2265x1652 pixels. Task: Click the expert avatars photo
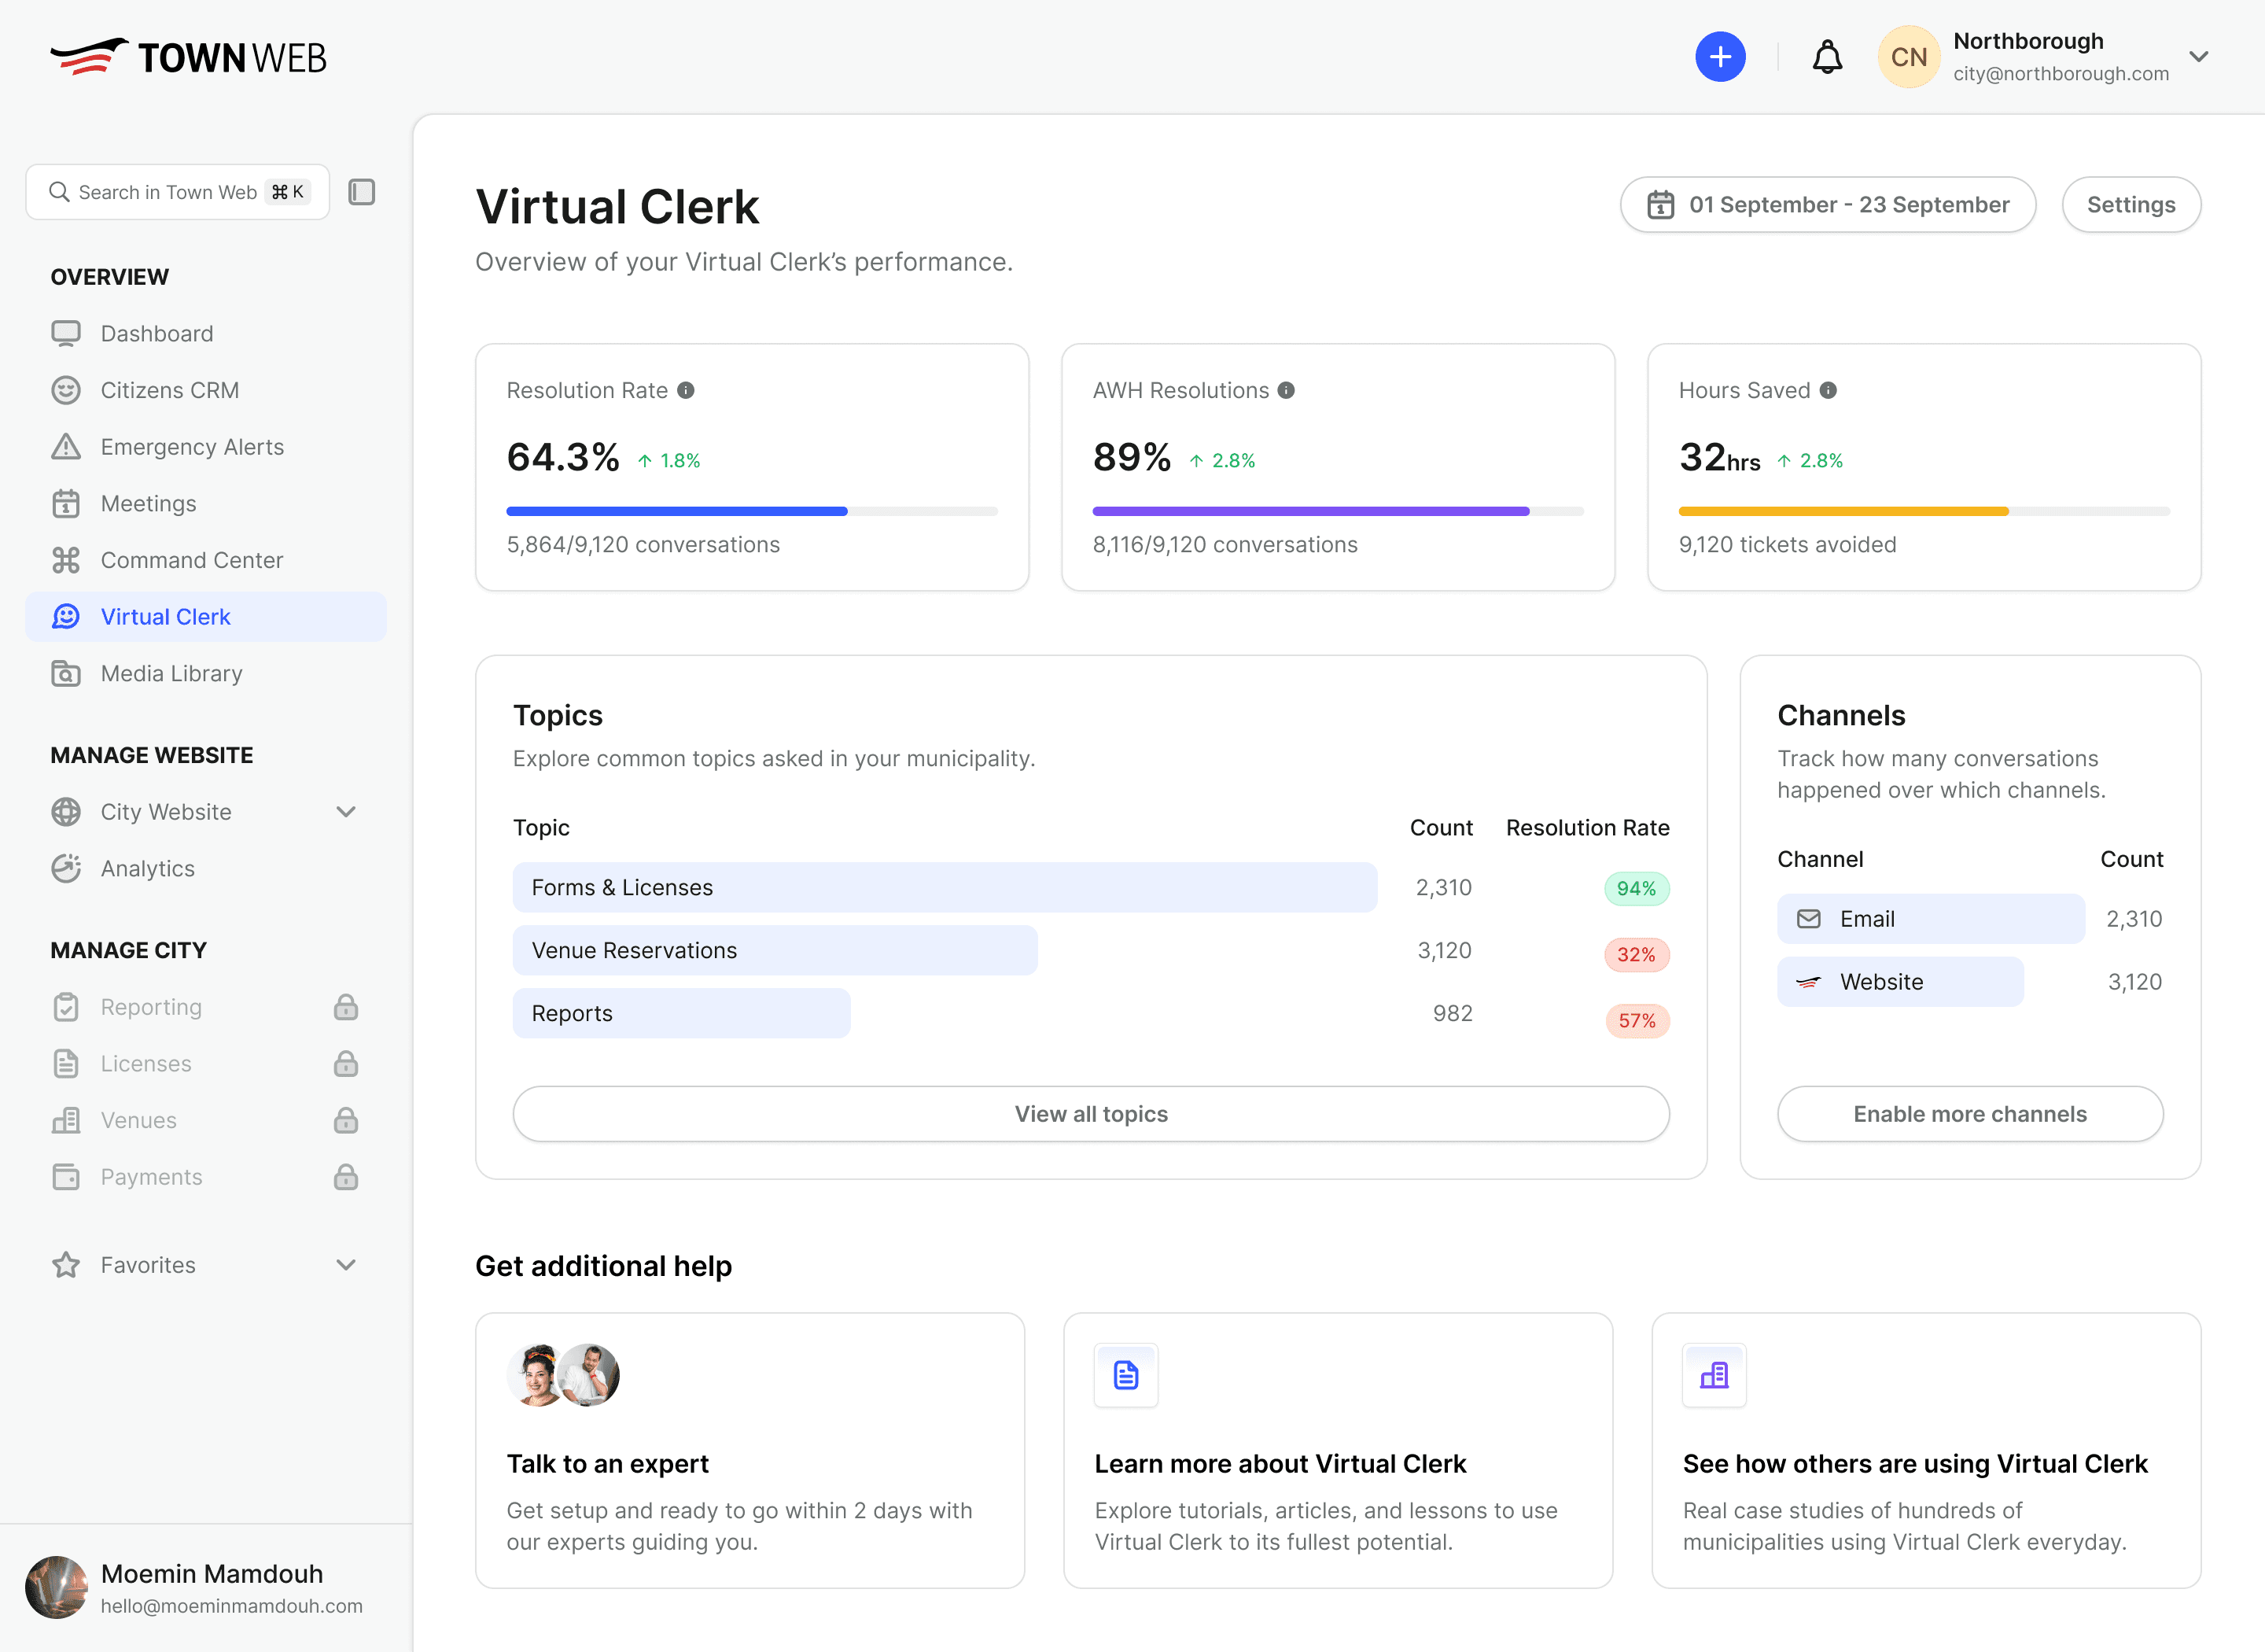pyautogui.click(x=563, y=1375)
